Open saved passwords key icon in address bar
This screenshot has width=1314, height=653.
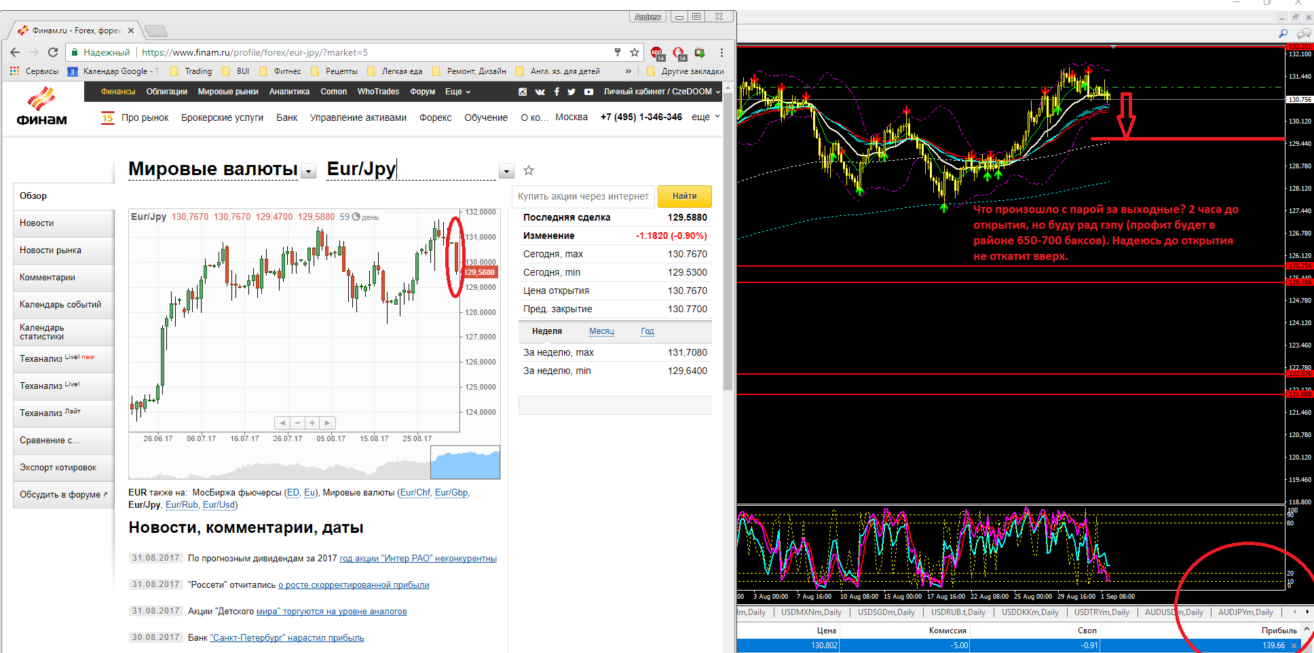[x=617, y=52]
